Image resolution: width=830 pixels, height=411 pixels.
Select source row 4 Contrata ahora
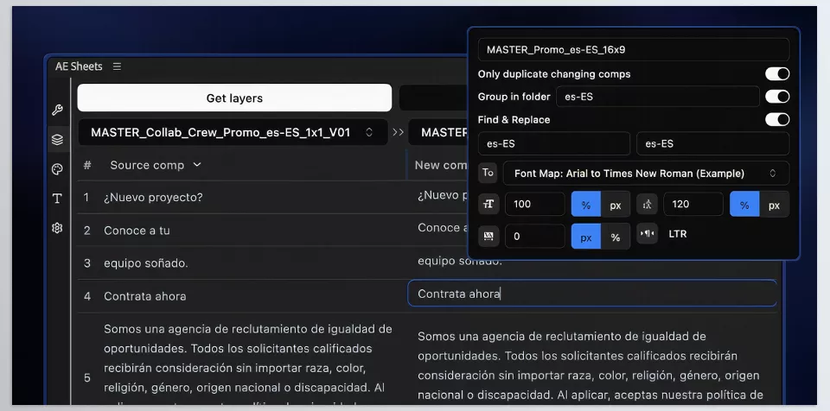[145, 296]
